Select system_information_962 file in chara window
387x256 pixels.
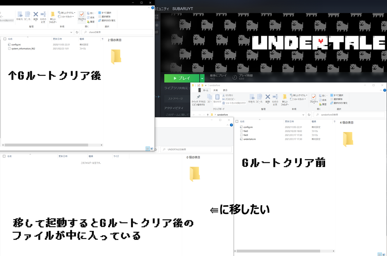(x=23, y=49)
